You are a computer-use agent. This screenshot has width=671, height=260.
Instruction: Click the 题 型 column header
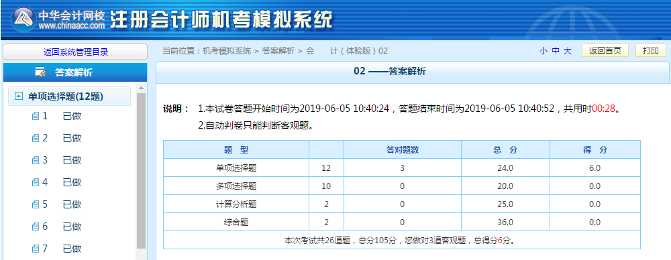(236, 149)
